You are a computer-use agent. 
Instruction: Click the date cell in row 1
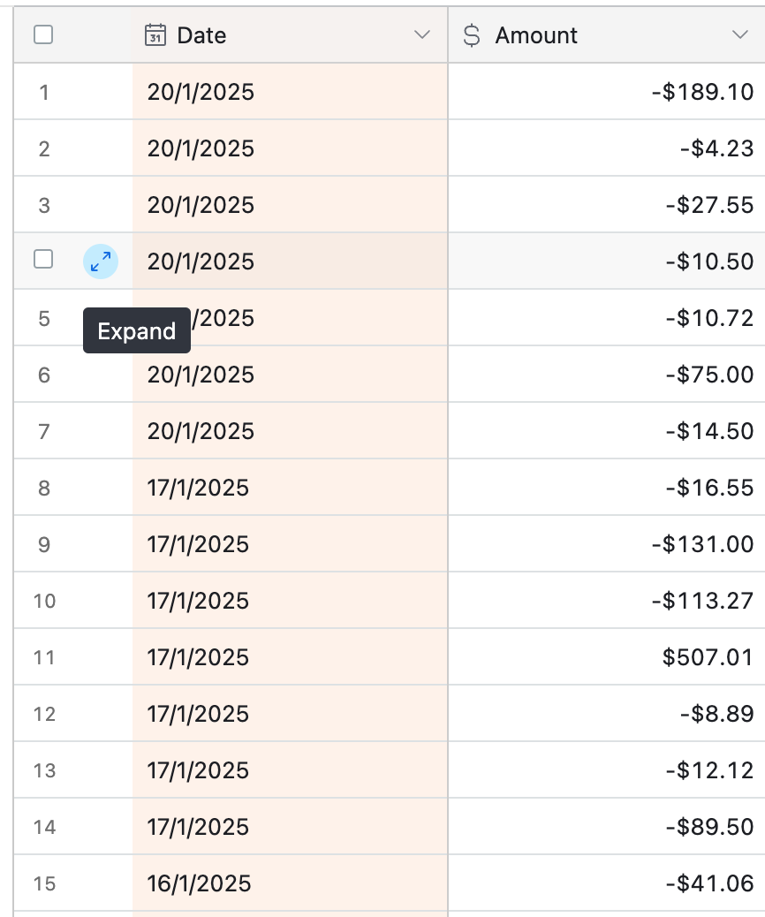click(x=290, y=92)
